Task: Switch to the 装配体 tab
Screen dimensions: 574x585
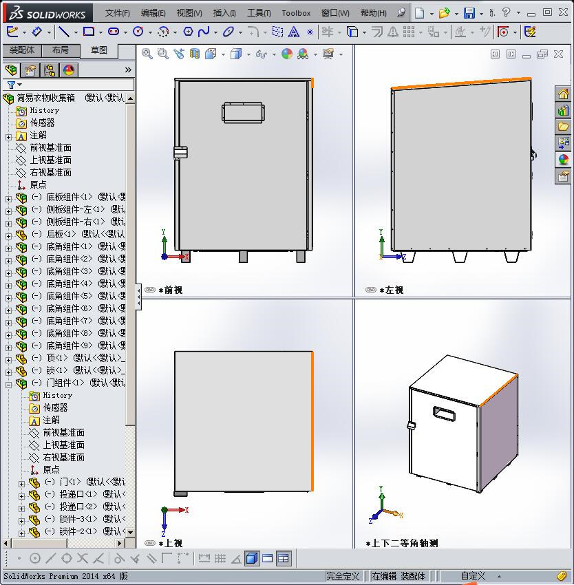Action: [22, 50]
